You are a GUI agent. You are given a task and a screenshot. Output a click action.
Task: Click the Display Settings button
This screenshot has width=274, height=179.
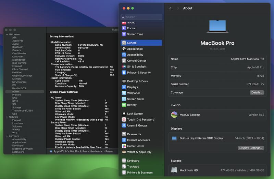pyautogui.click(x=251, y=148)
